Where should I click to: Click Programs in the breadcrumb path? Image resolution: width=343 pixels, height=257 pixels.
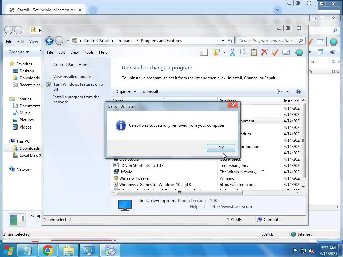coord(125,41)
